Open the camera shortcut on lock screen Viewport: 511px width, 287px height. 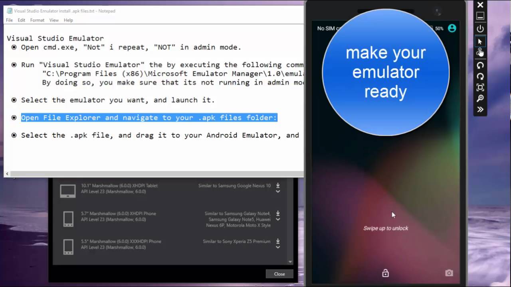click(449, 273)
